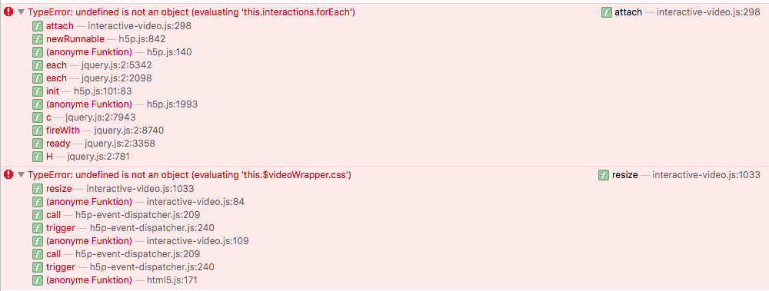Screen dimensions: 769x291
Task: Click the red error icon for $videoWrapper error
Action: [x=8, y=174]
